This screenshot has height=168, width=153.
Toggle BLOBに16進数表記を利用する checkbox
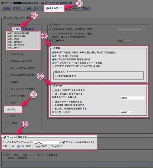pos(53,109)
